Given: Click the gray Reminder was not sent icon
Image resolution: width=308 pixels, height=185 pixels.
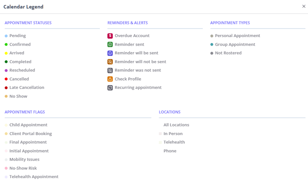Looking at the screenshot, I should (110, 70).
